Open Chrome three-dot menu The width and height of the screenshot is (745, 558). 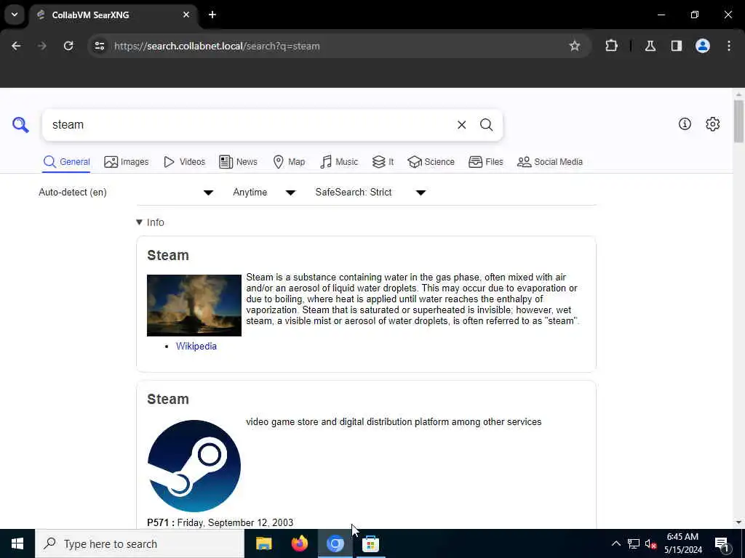pos(729,46)
